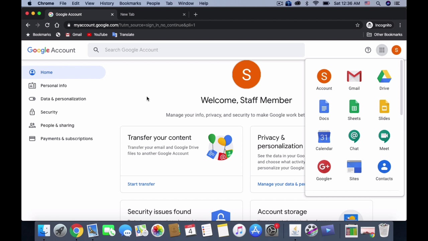Open Payments & subscriptions

pos(67,139)
